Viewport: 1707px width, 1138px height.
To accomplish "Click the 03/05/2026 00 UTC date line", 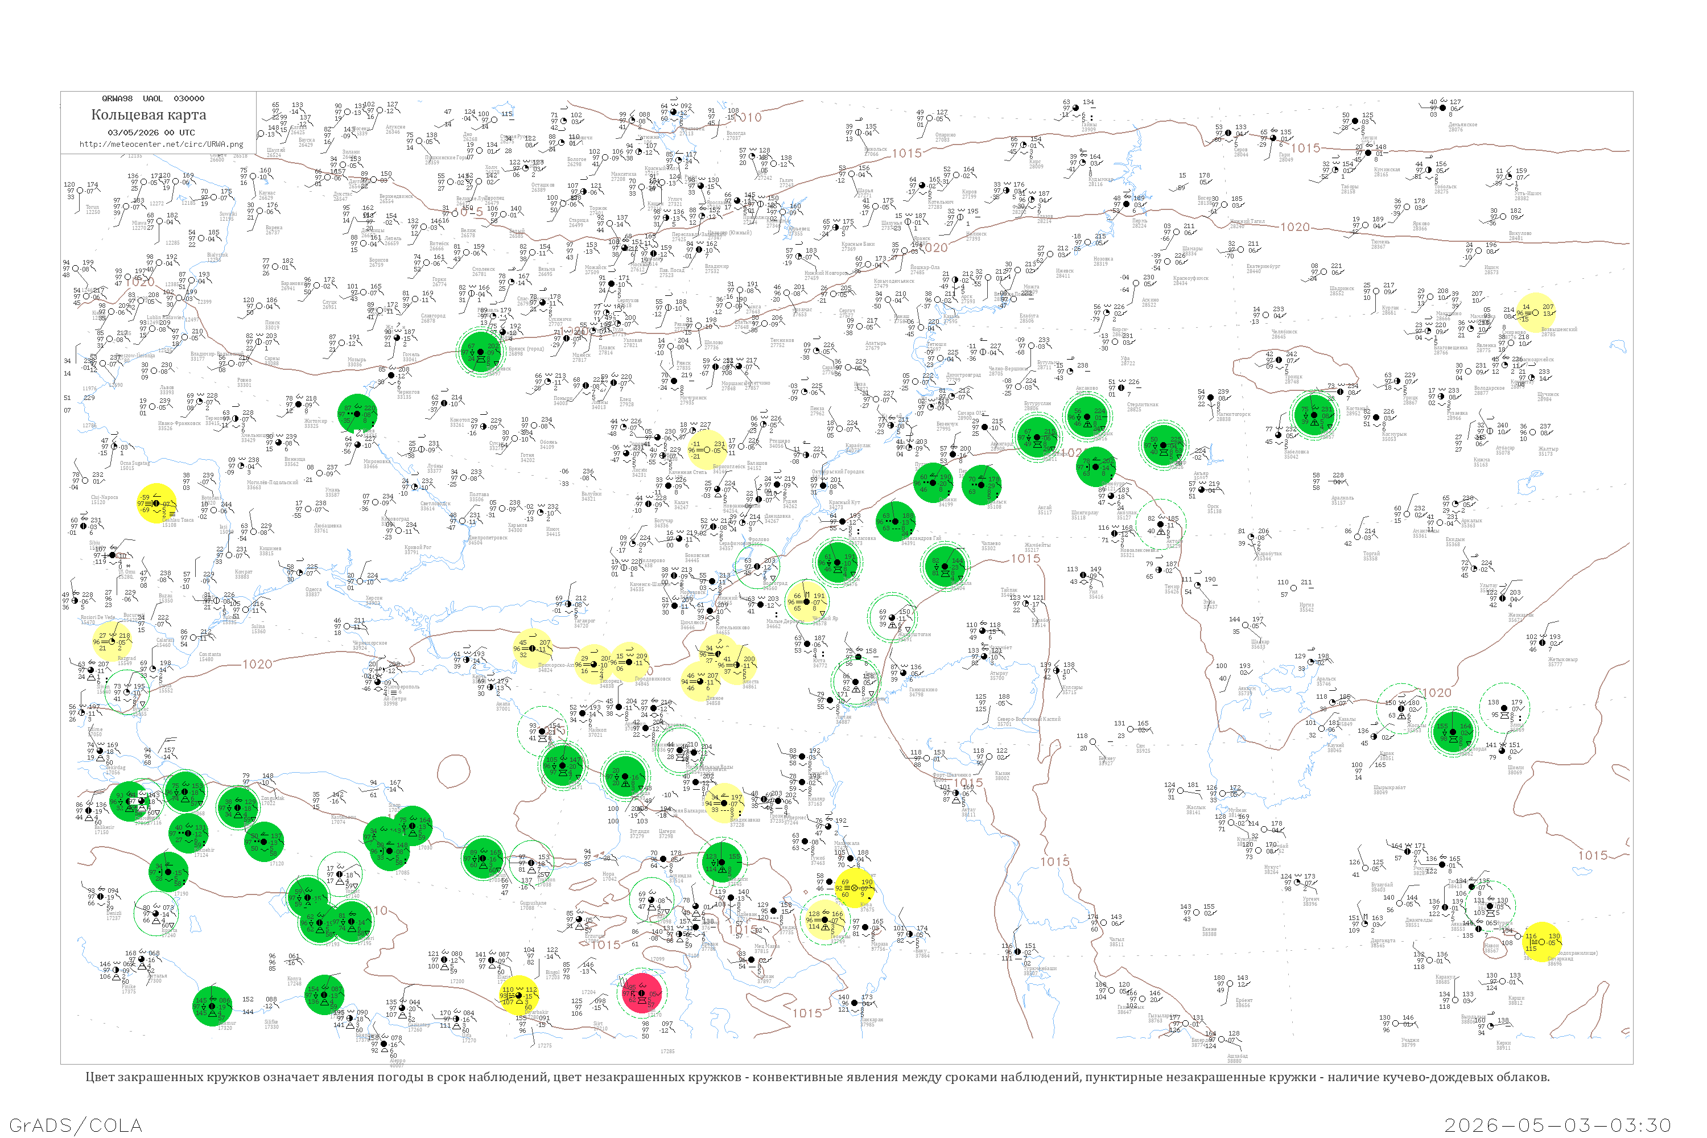I will [151, 132].
